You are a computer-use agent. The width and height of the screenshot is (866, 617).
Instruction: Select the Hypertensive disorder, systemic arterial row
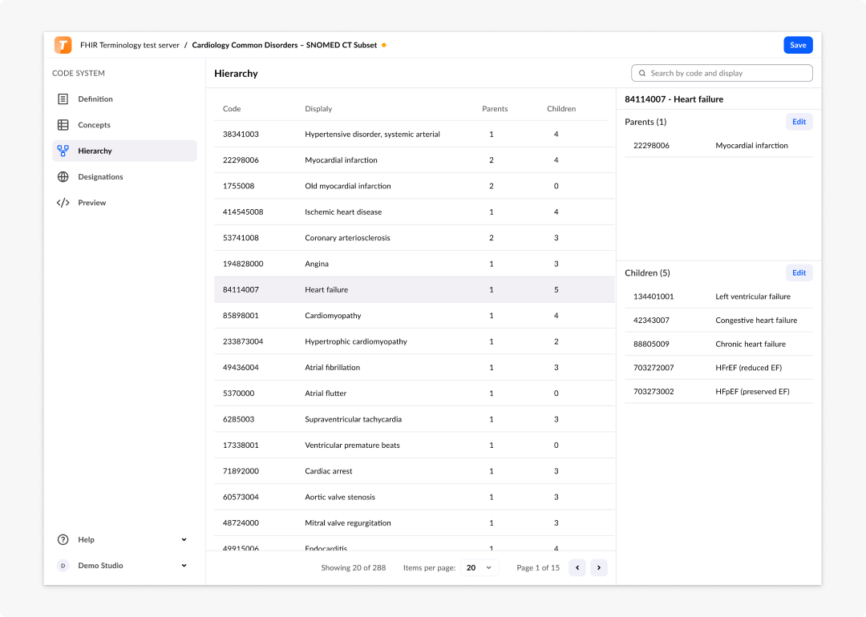click(415, 134)
